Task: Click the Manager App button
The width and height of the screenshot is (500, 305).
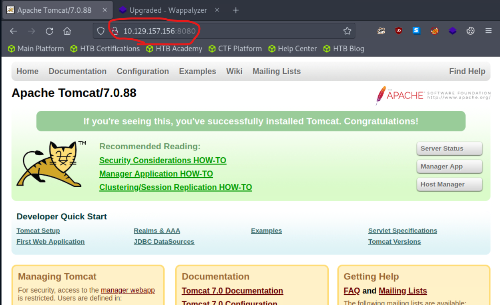Action: tap(449, 166)
